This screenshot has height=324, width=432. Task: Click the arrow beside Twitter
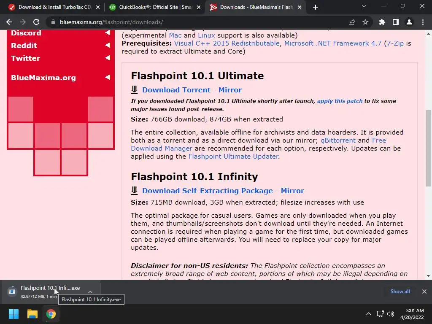pyautogui.click(x=108, y=58)
